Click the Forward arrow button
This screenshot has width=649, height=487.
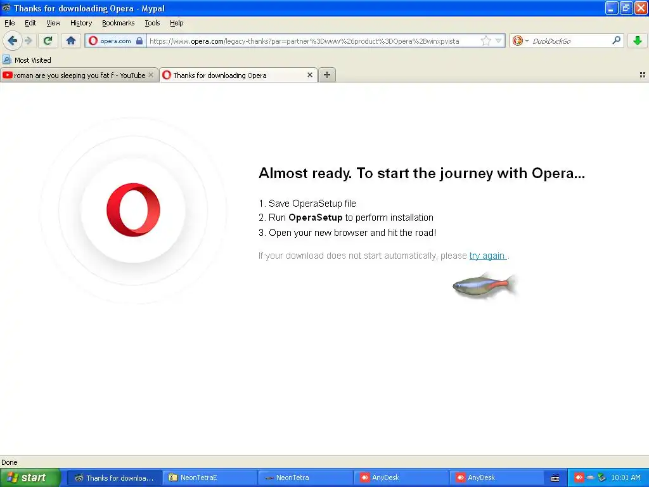(29, 41)
